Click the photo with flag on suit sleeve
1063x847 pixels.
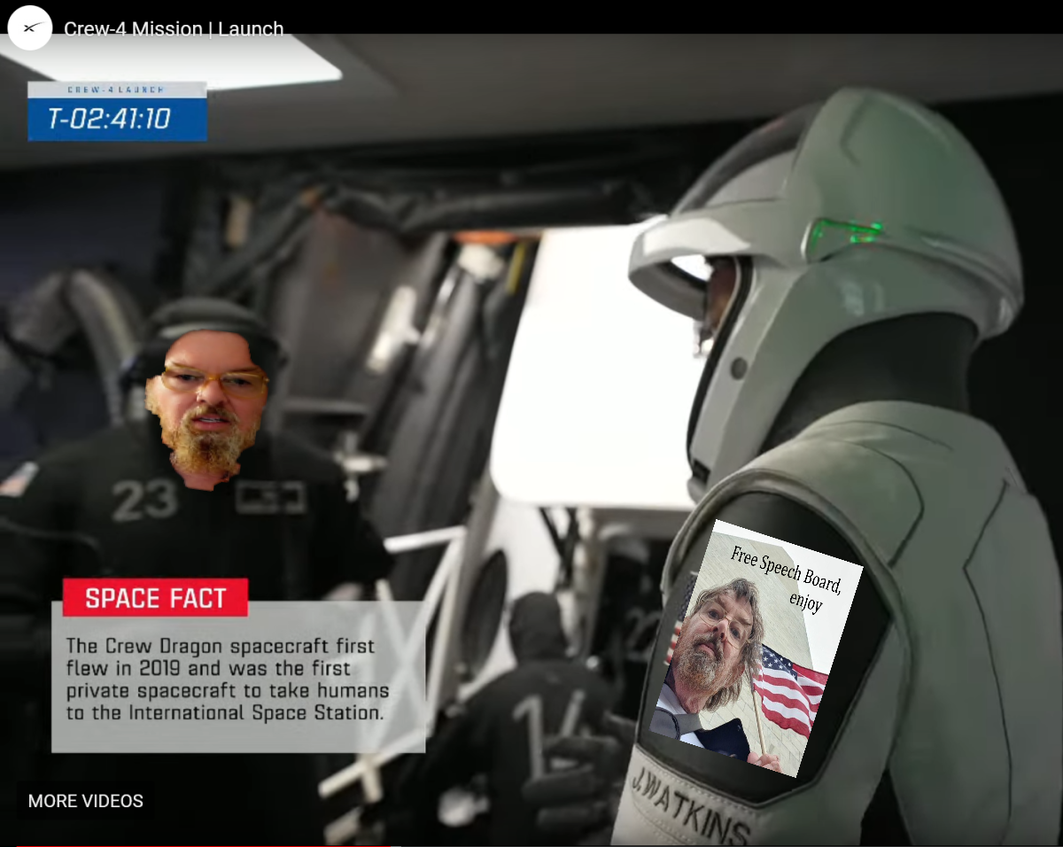744,656
